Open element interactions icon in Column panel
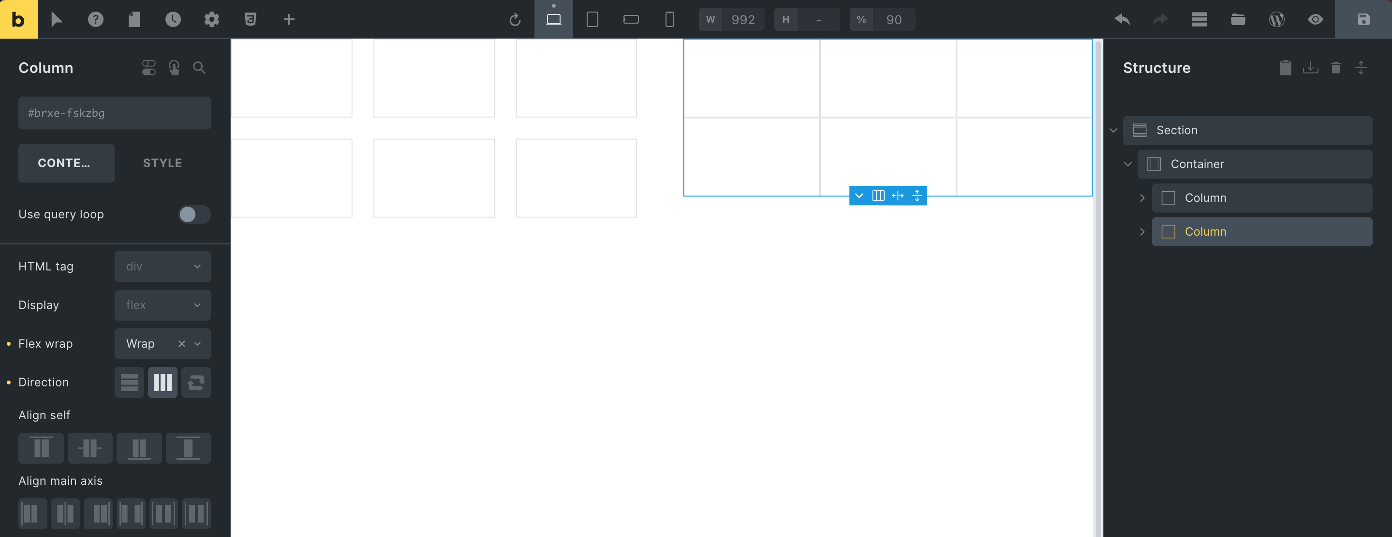 pyautogui.click(x=174, y=68)
